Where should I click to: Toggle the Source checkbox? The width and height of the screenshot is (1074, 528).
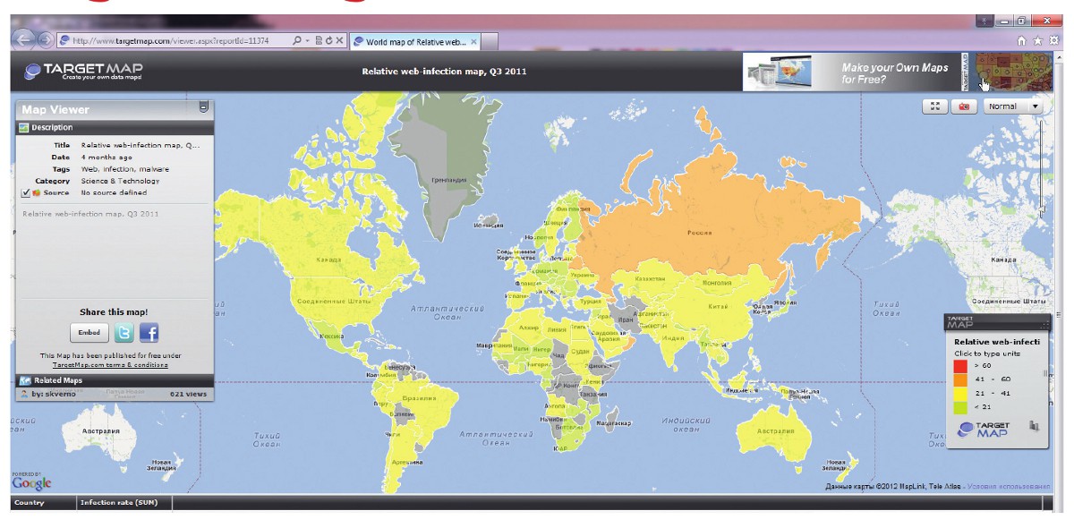(26, 192)
